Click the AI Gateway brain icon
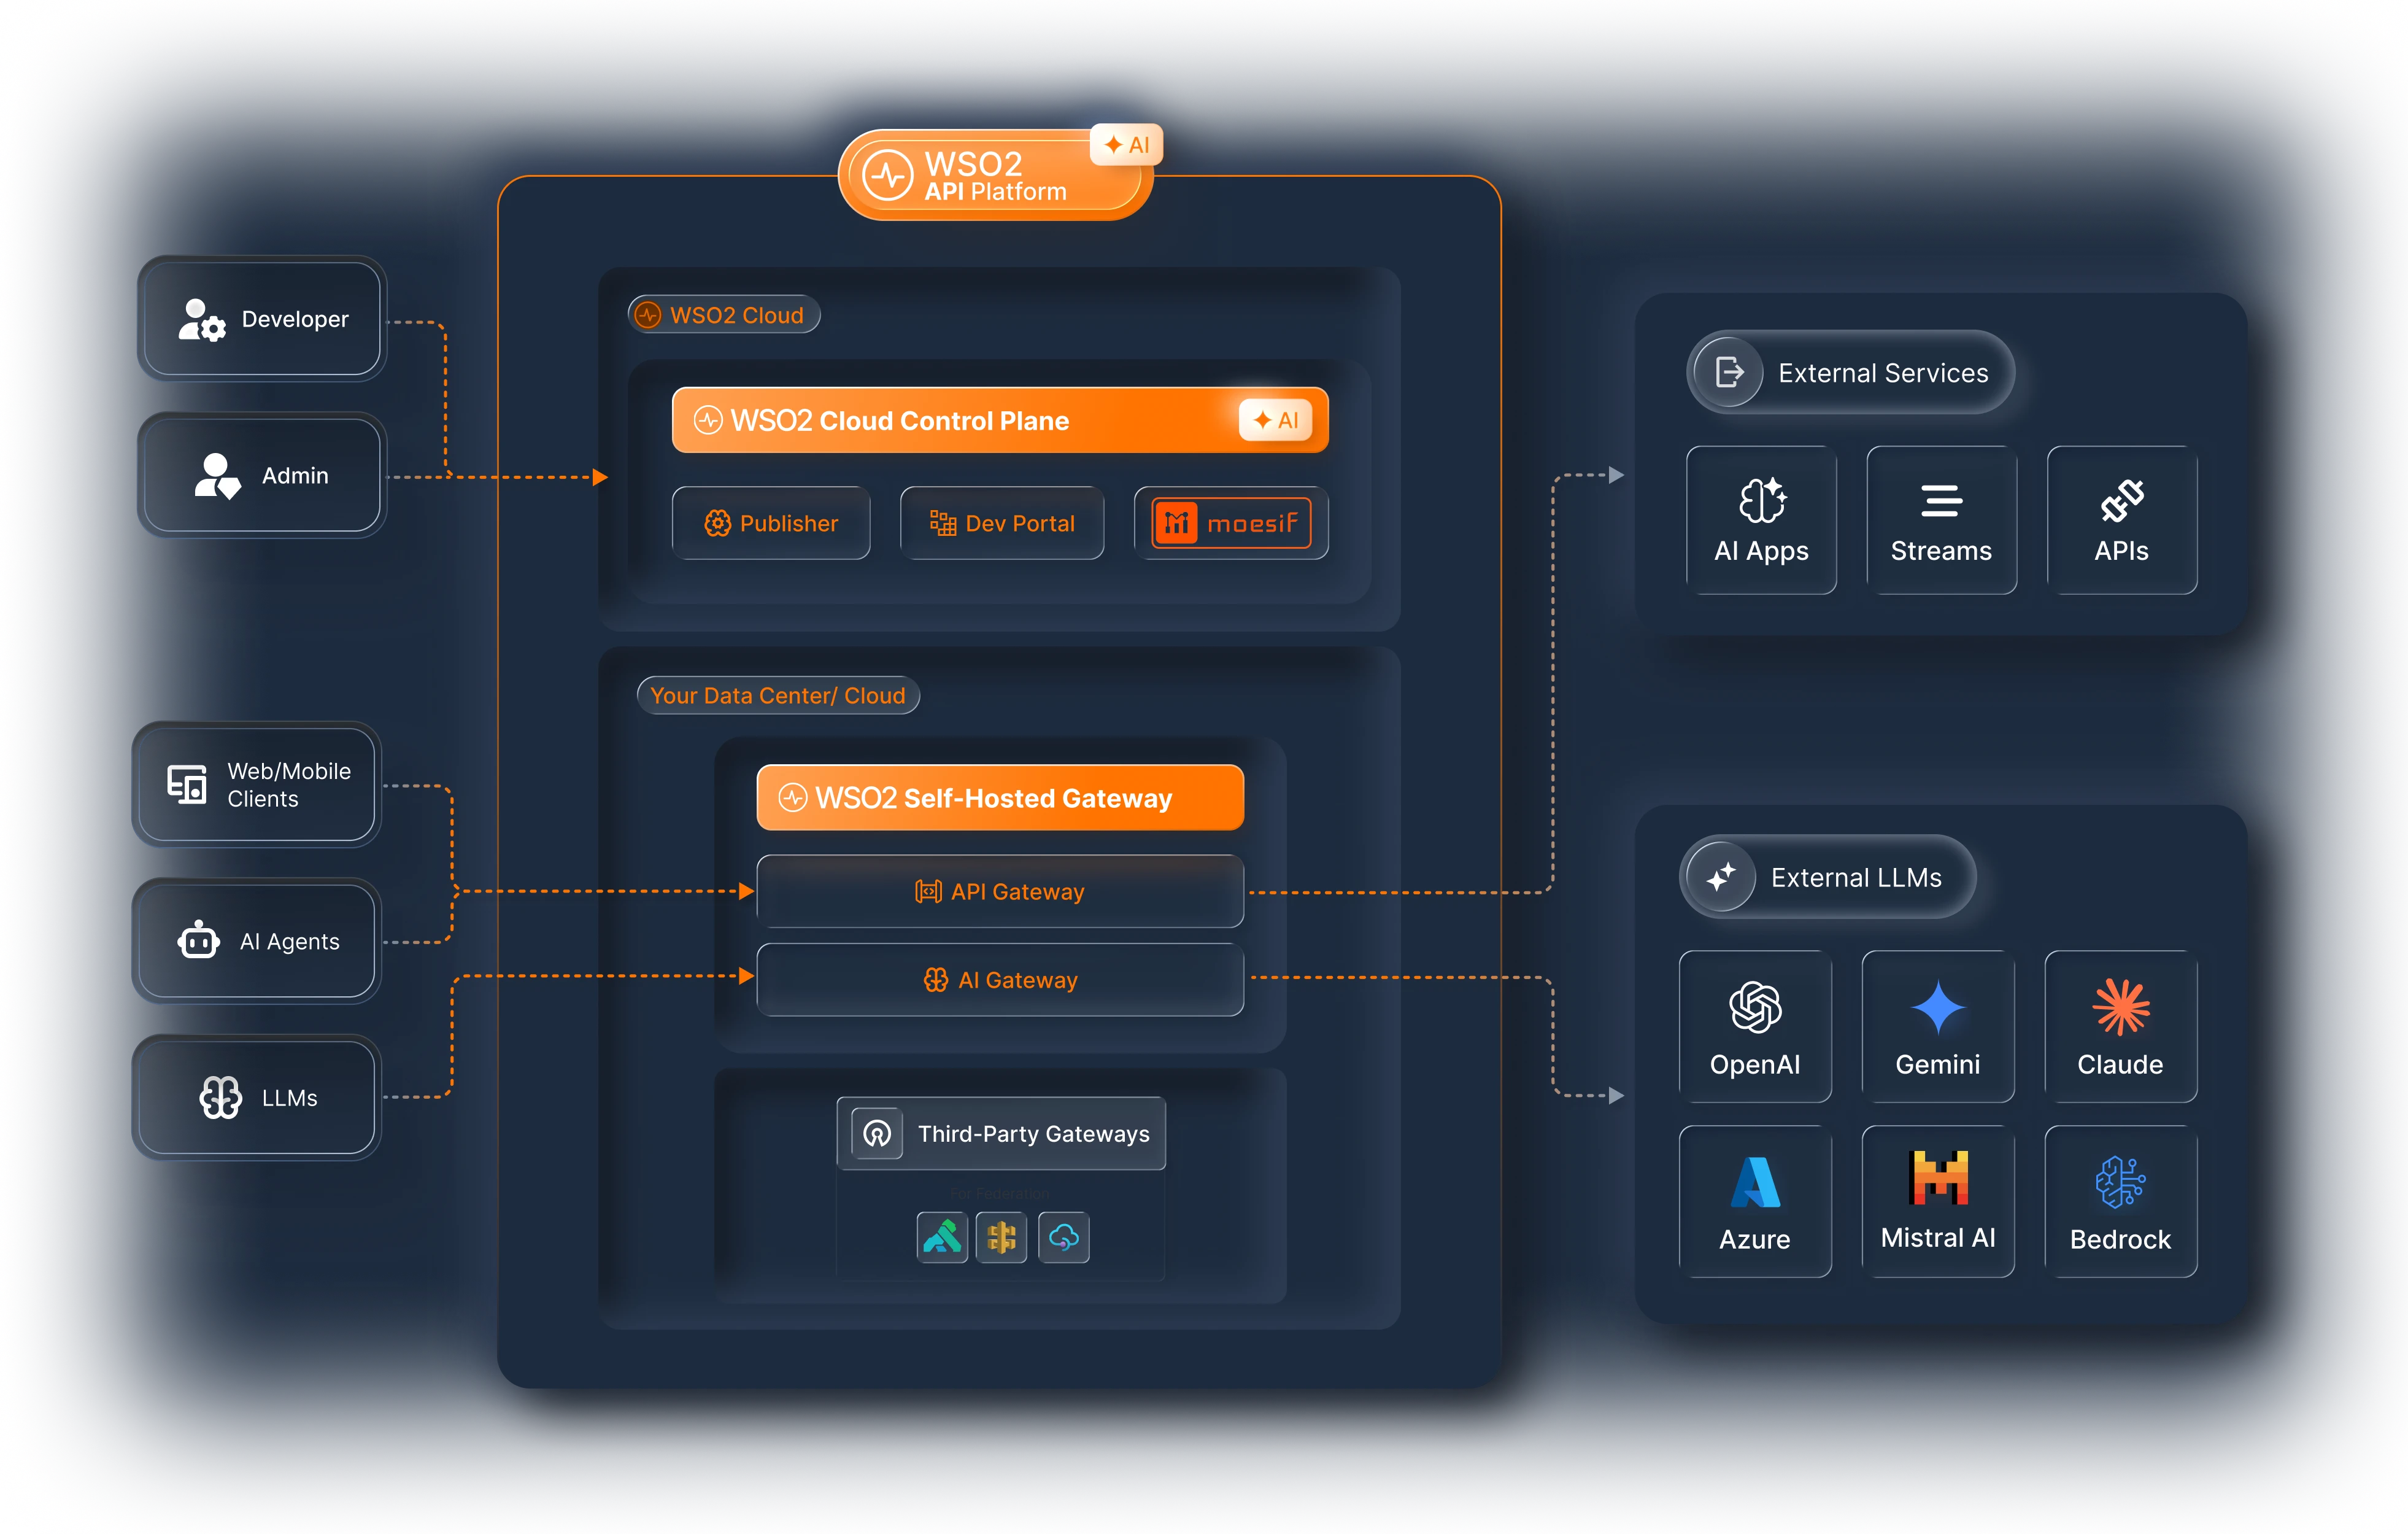The image size is (2408, 1534). pyautogui.click(x=936, y=980)
